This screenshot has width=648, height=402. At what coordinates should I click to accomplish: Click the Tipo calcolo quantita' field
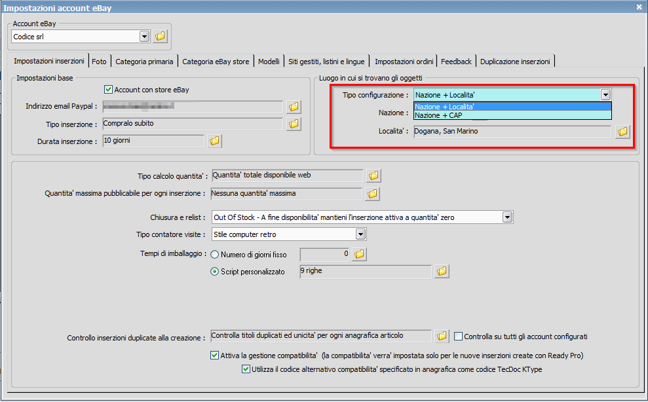[287, 175]
